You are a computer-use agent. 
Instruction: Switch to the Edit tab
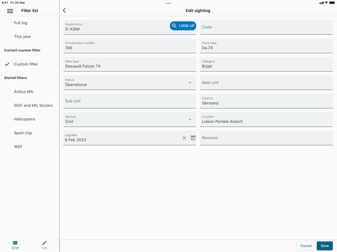point(45,245)
